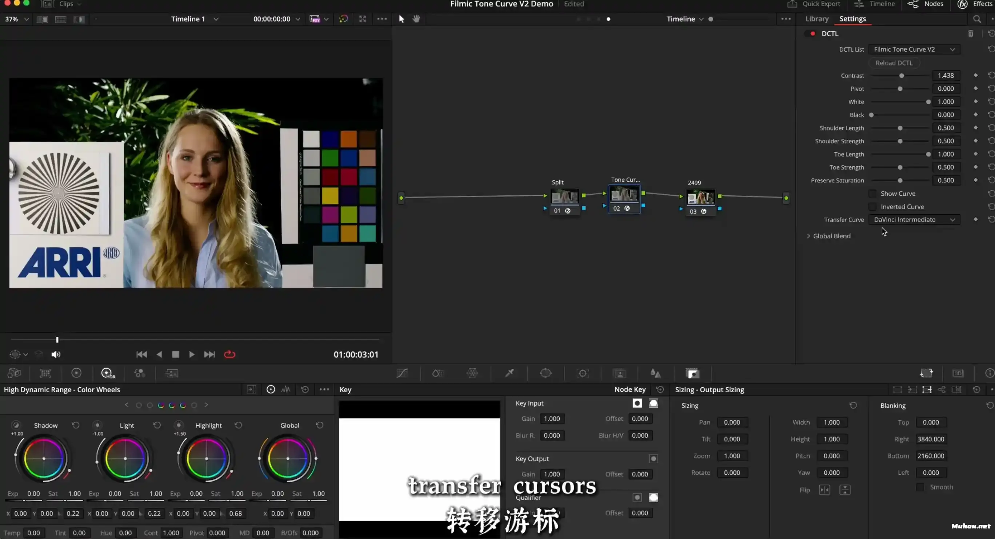The width and height of the screenshot is (995, 539).
Task: Enable the Show Curve checkbox
Action: pyautogui.click(x=872, y=194)
